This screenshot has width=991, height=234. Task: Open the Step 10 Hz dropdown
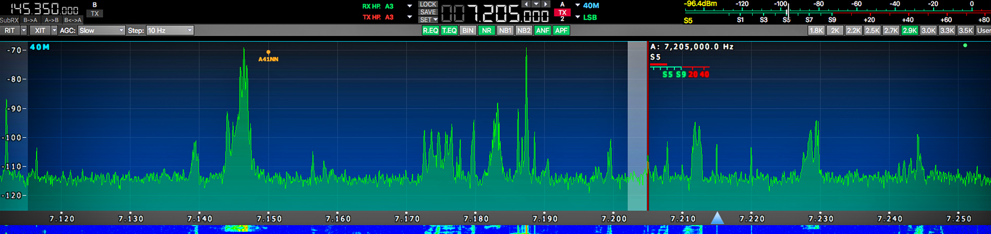point(170,31)
